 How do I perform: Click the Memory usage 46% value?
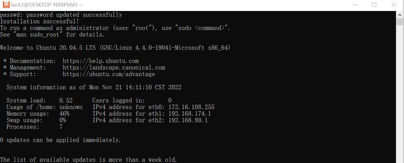coord(64,114)
